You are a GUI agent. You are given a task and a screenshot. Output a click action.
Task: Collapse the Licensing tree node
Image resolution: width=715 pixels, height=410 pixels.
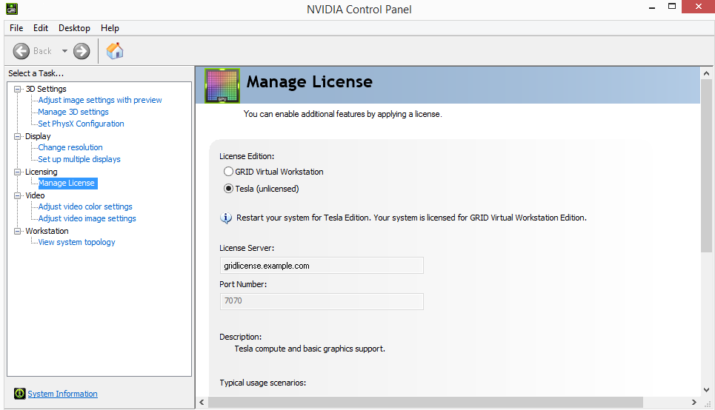pyautogui.click(x=17, y=172)
